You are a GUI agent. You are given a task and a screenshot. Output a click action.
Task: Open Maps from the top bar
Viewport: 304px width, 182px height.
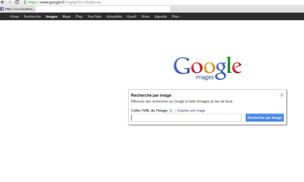(x=66, y=17)
